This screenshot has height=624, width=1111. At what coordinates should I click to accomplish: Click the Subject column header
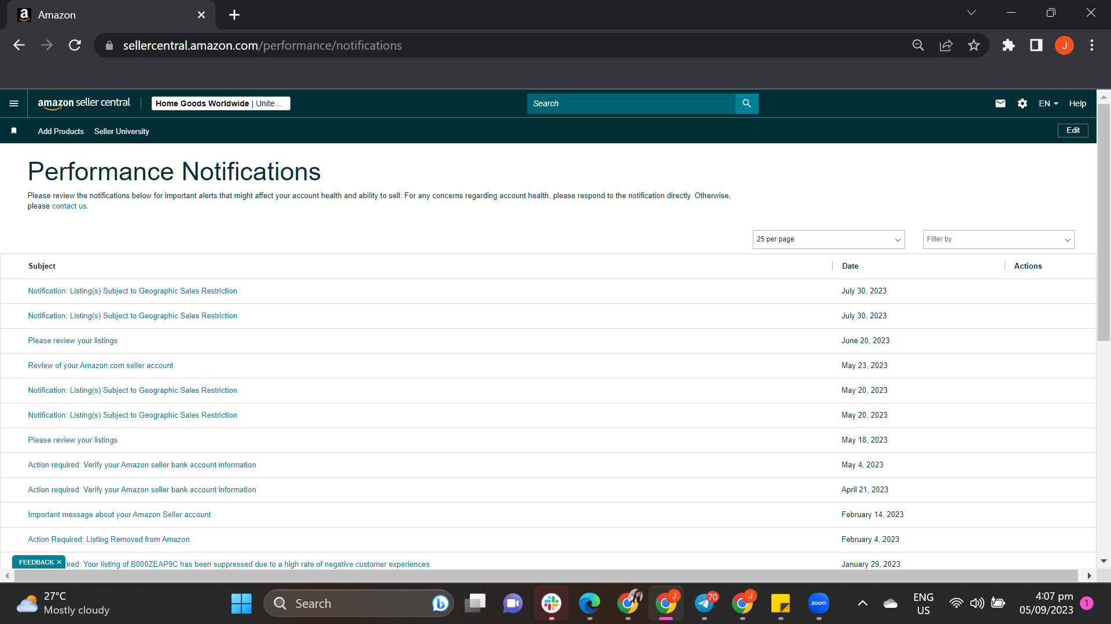point(42,266)
